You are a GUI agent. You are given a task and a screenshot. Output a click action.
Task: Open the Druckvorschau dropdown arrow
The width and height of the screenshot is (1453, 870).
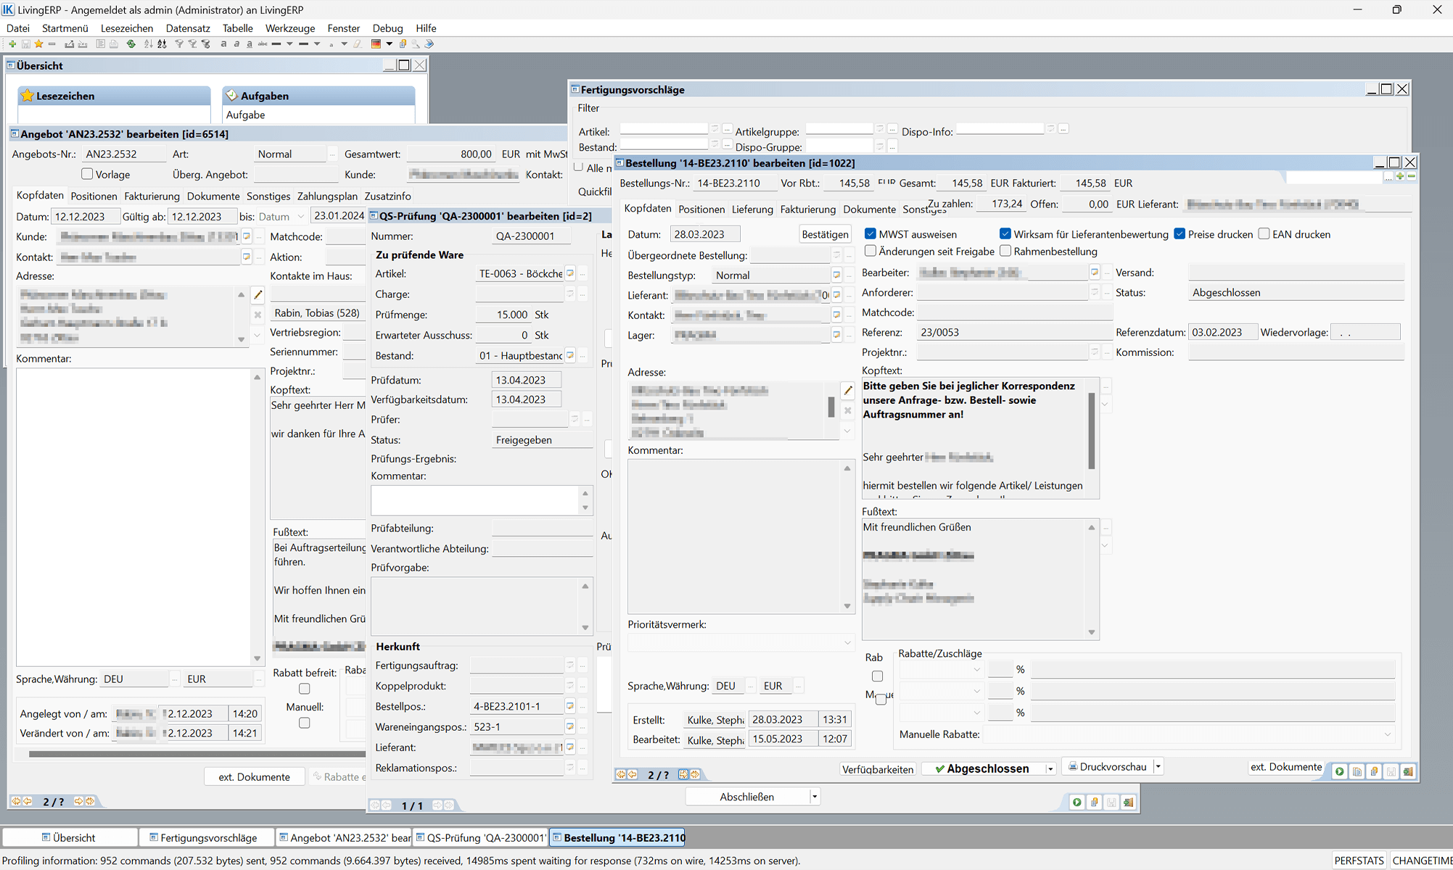pos(1158,766)
